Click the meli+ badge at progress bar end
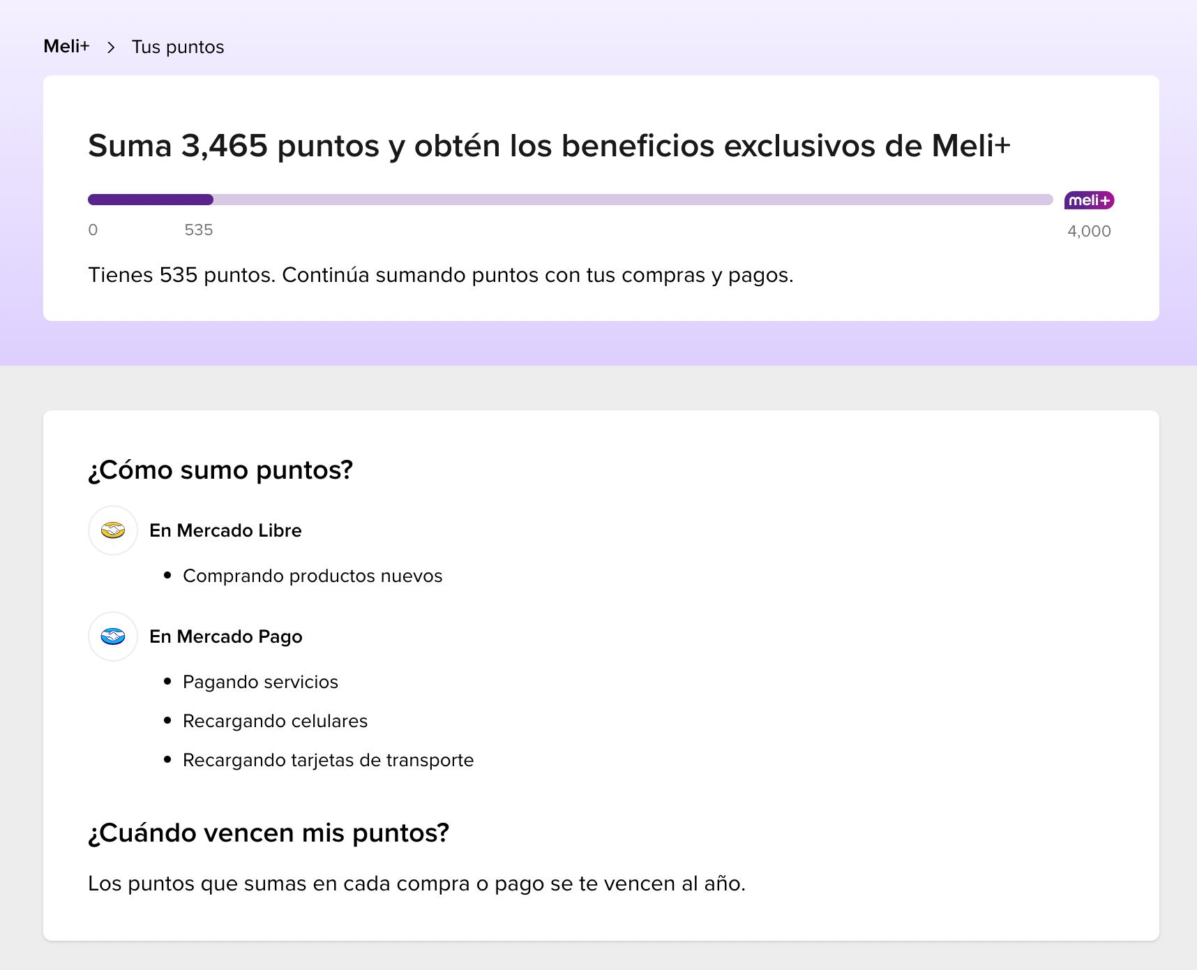The height and width of the screenshot is (970, 1197). coord(1089,200)
